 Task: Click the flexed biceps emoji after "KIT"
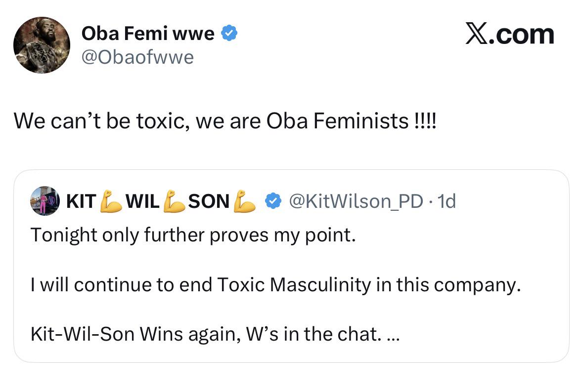(111, 201)
